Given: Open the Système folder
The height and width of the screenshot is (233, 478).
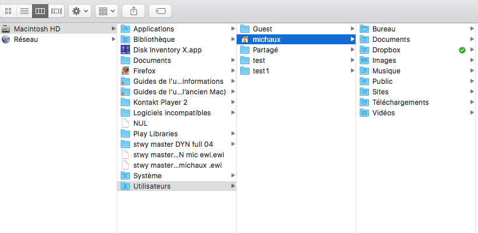Looking at the screenshot, I should point(147,176).
